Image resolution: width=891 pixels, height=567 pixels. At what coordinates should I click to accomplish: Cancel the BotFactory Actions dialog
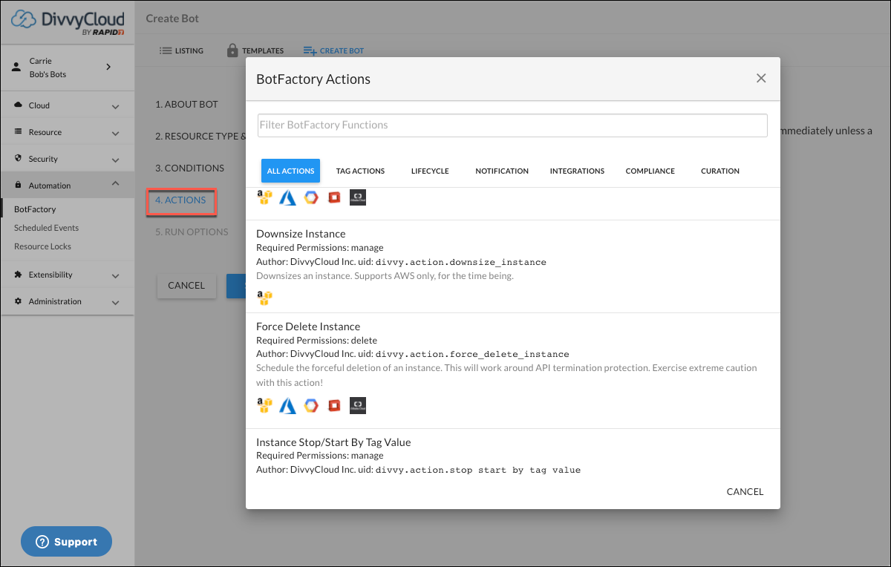click(745, 491)
